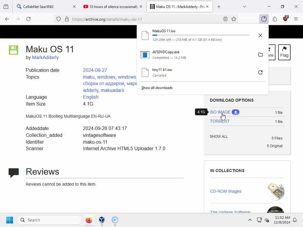Screen dimensions: 303x227
Task: Open the maku topic link
Action: point(89,77)
